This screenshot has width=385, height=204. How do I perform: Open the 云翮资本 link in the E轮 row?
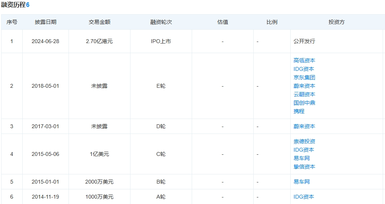304,94
